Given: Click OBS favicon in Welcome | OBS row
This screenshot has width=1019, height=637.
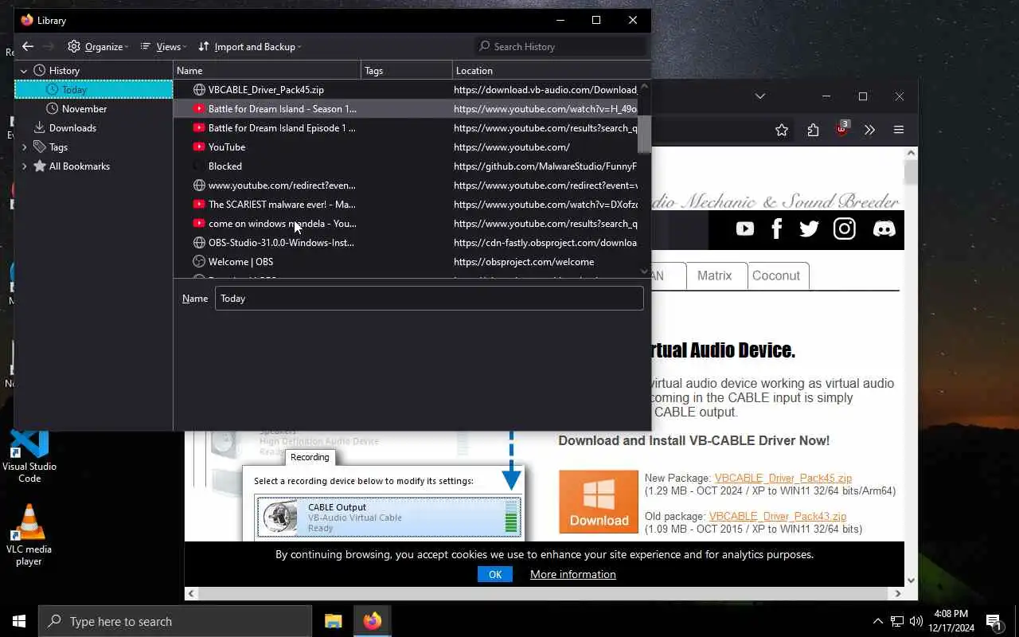Looking at the screenshot, I should [x=199, y=261].
